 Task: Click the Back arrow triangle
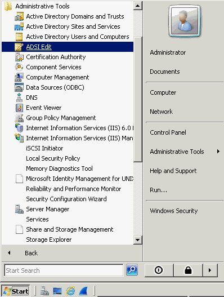[x=9, y=253]
